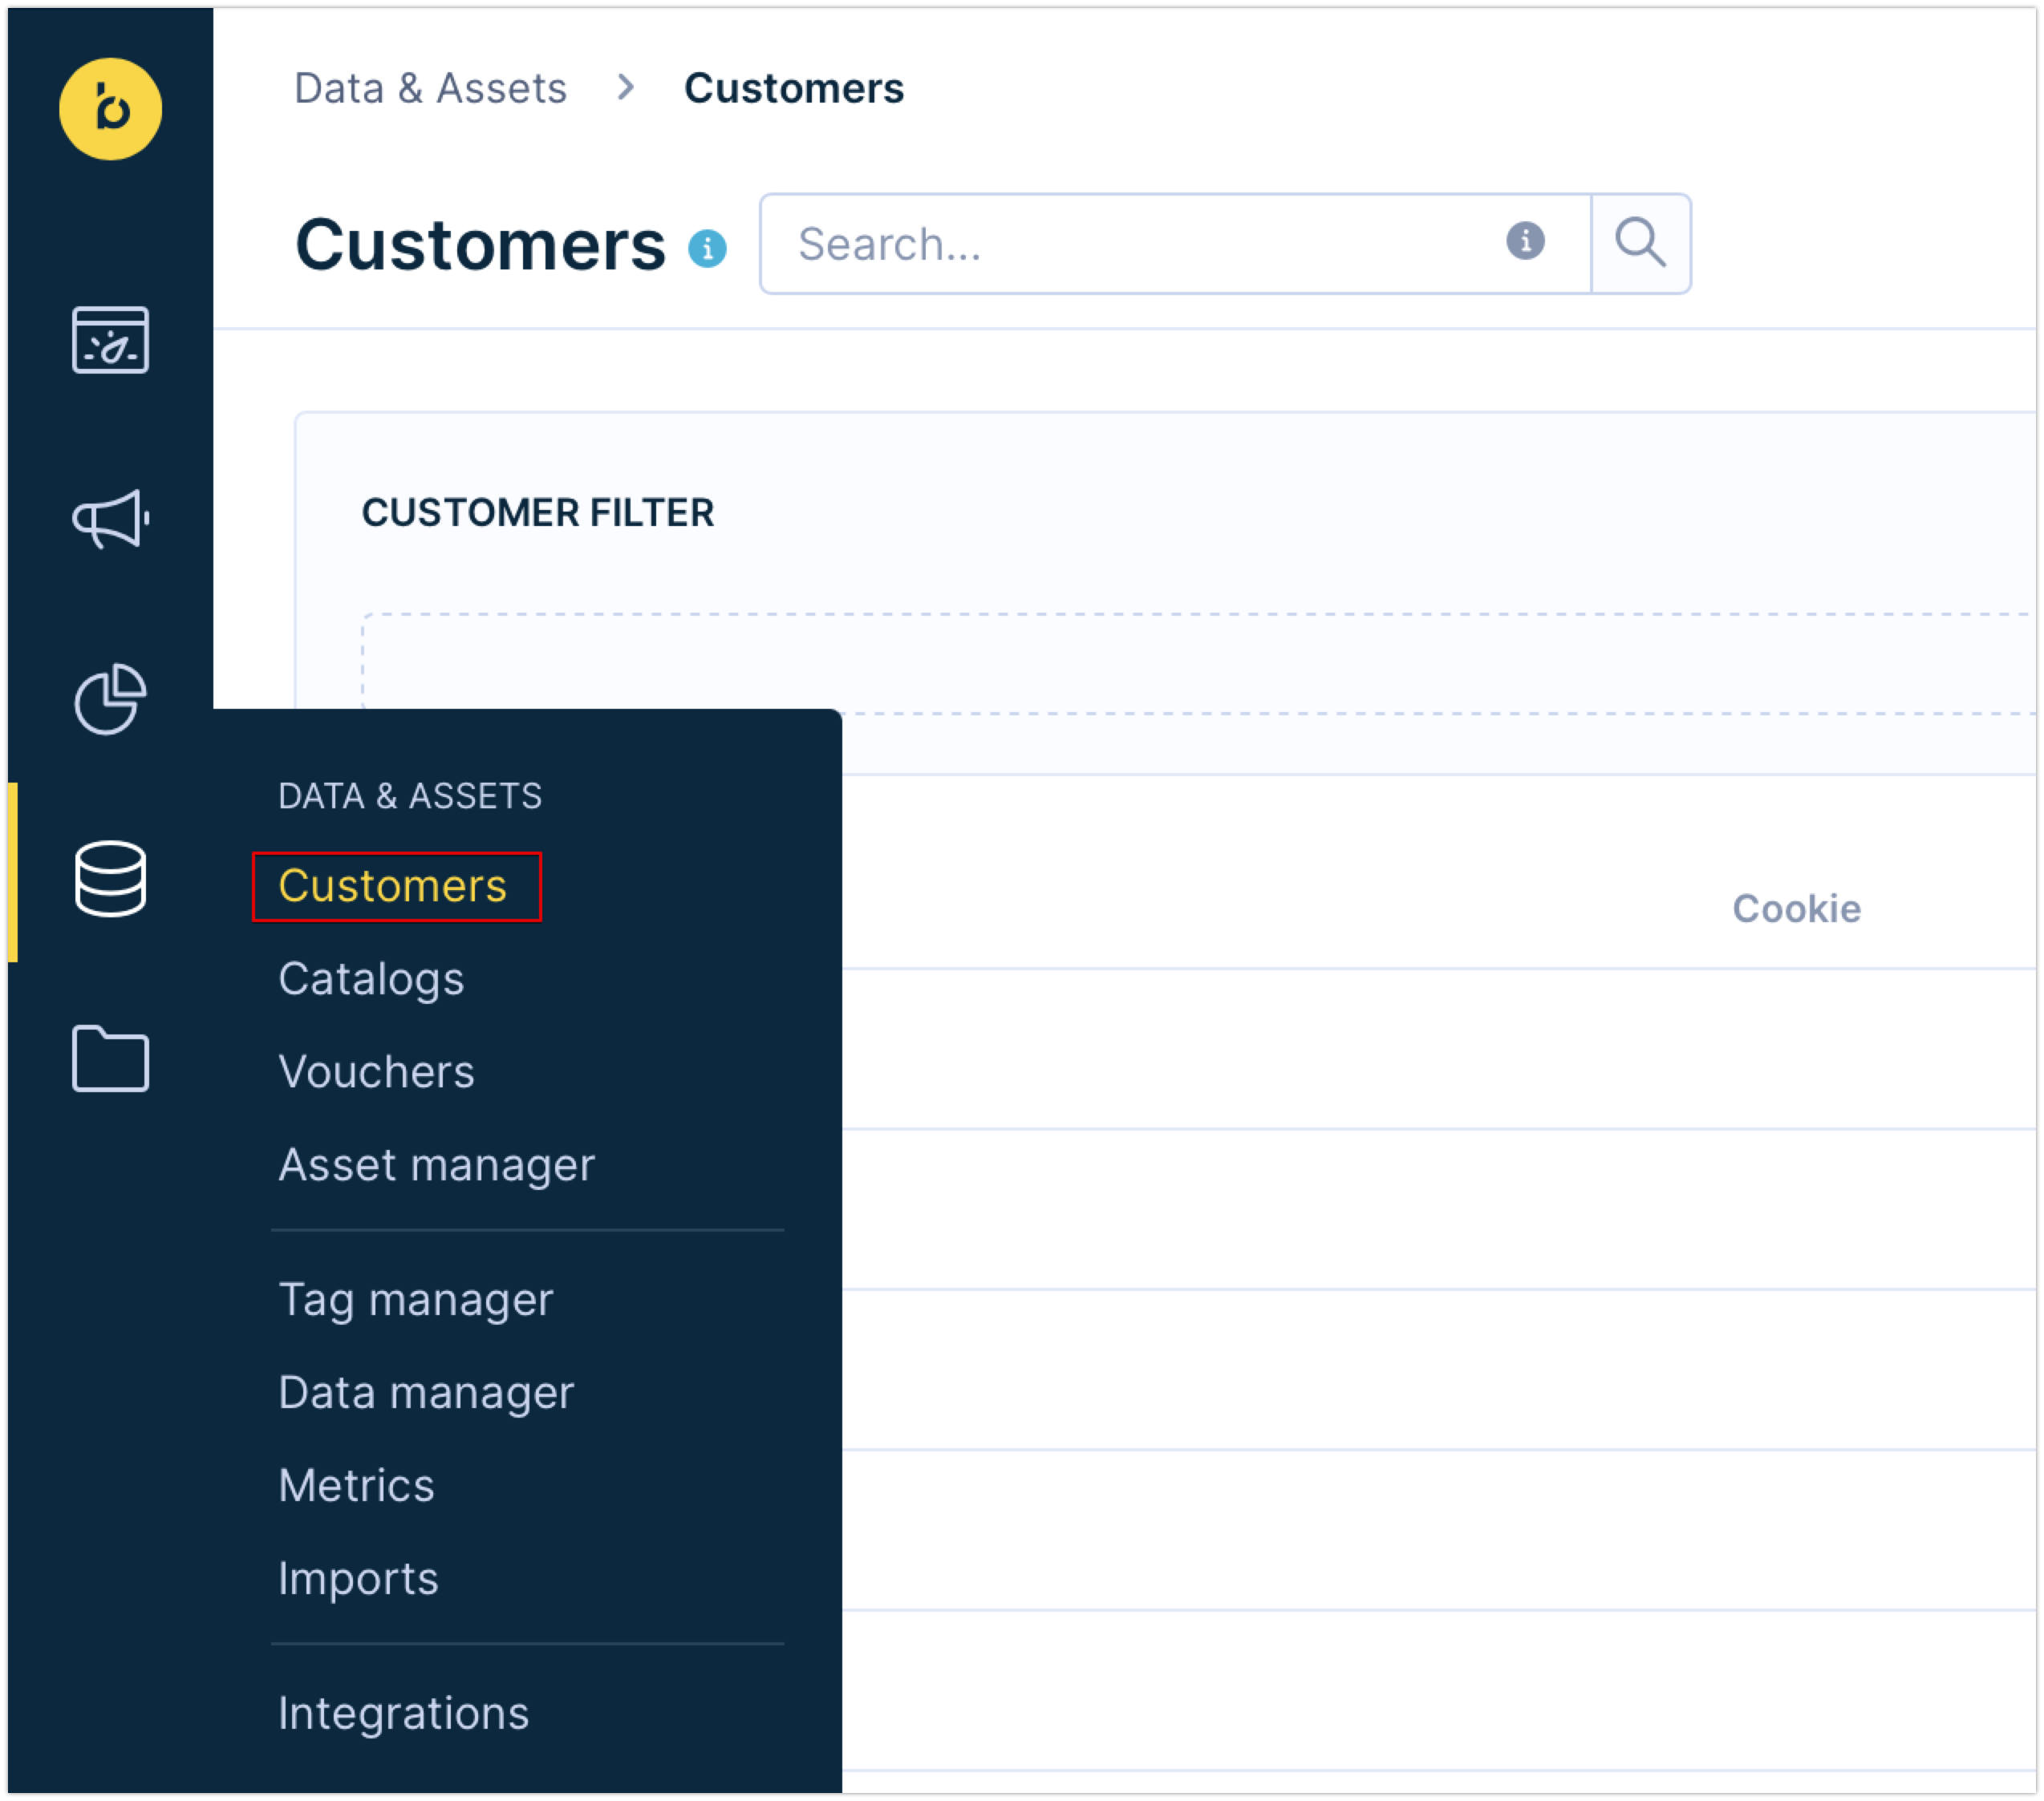Image resolution: width=2044 pixels, height=1801 pixels.
Task: Open the Campaigns megaphone icon
Action: click(x=110, y=519)
